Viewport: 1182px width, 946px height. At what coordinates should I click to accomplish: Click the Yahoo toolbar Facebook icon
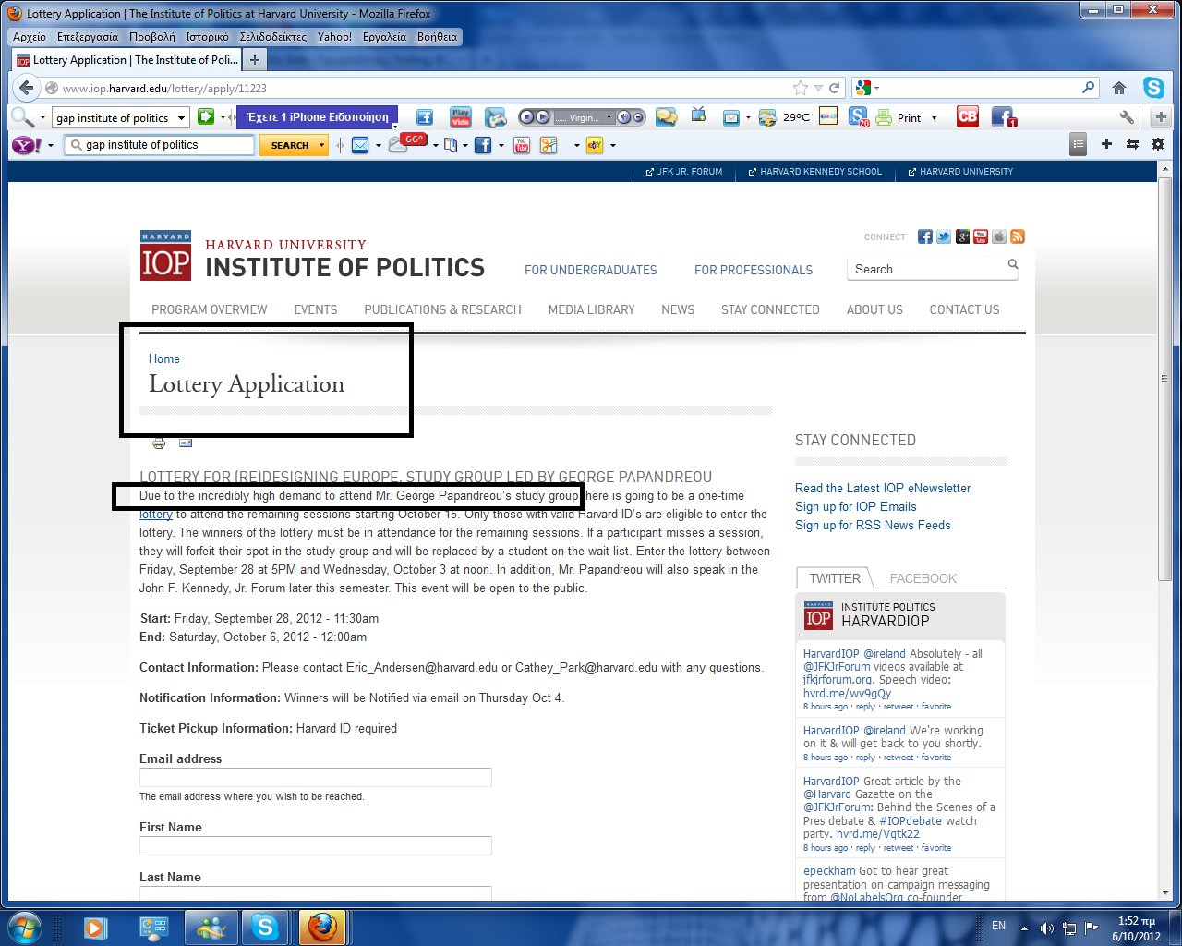pyautogui.click(x=483, y=145)
